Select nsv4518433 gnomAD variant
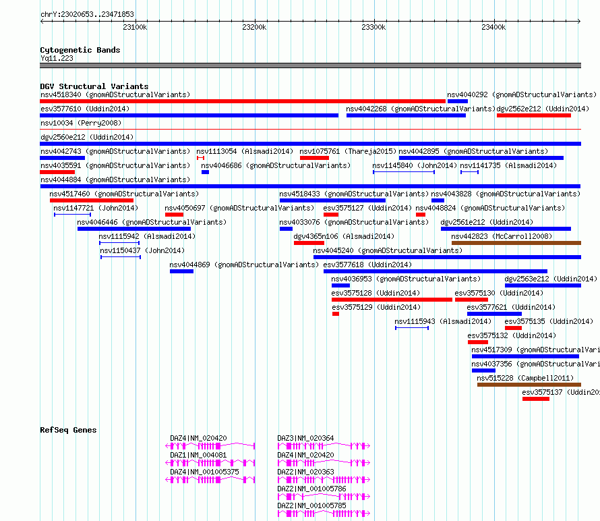This screenshot has width=600, height=521. (354, 194)
